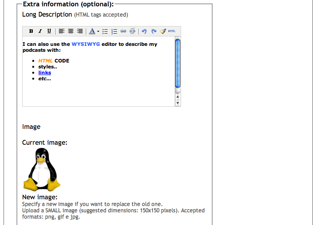Click the 'Current image:' label
Screen dimensions: 321x225
[x=45, y=142]
